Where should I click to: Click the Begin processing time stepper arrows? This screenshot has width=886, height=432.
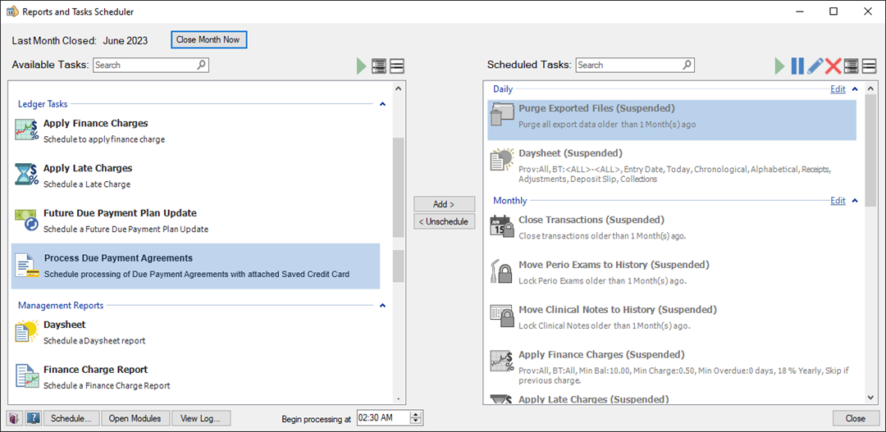(416, 418)
